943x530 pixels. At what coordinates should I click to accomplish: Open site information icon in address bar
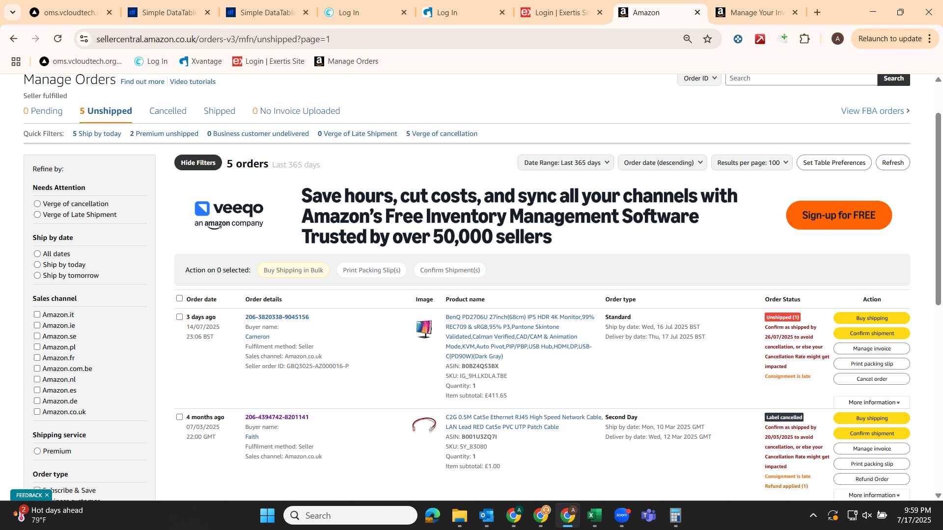point(84,39)
